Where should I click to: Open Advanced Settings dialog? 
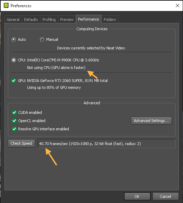point(151,121)
